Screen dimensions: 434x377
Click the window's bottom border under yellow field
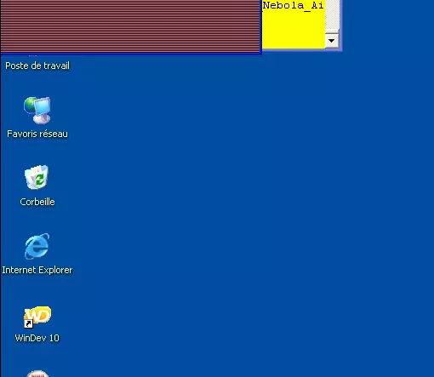click(302, 50)
